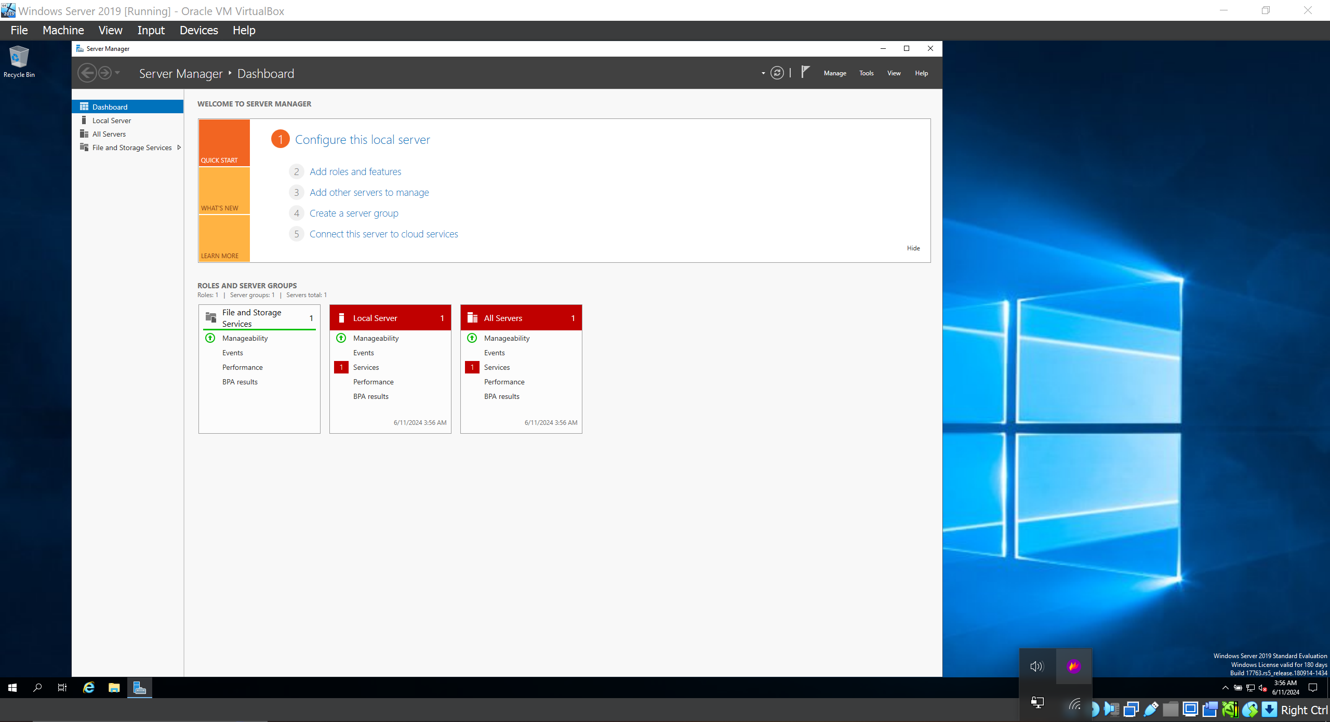
Task: Click Create a server group link
Action: (354, 213)
